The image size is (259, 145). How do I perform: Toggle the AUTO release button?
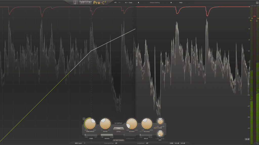pyautogui.click(x=141, y=131)
